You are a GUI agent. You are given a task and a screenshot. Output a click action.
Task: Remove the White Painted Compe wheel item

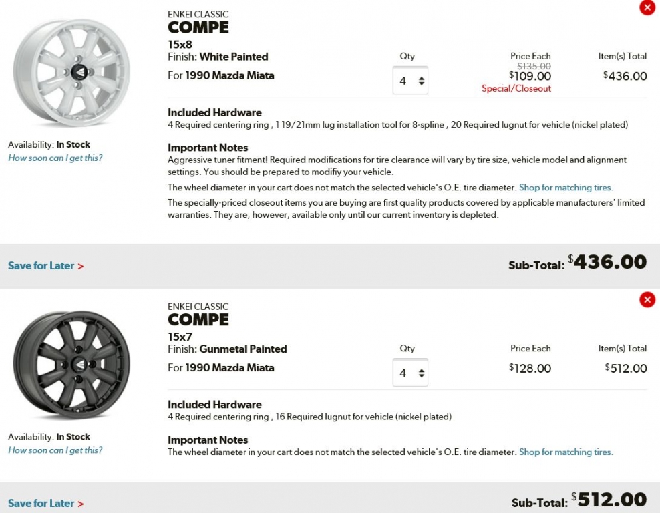point(647,7)
